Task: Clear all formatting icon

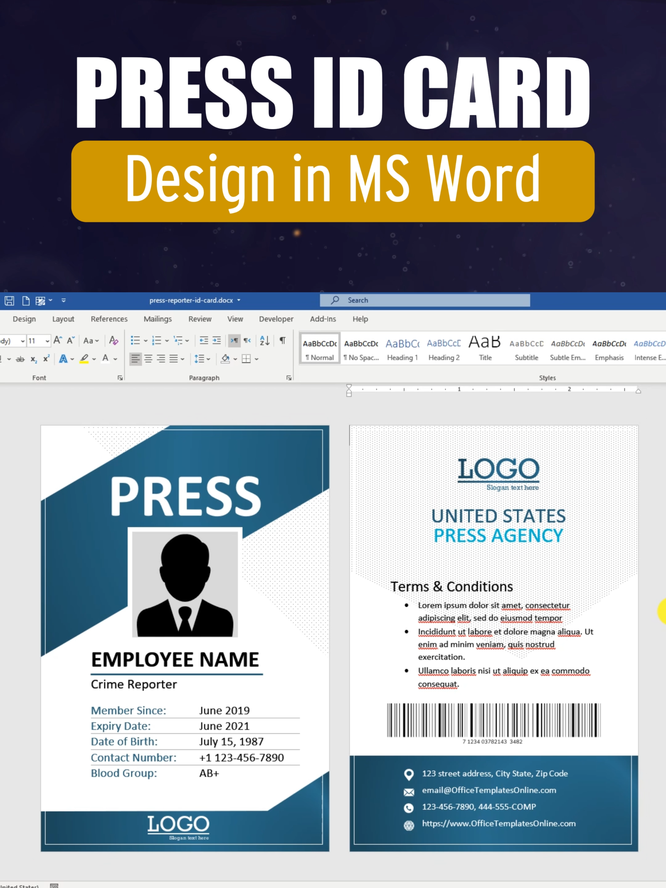Action: (114, 341)
